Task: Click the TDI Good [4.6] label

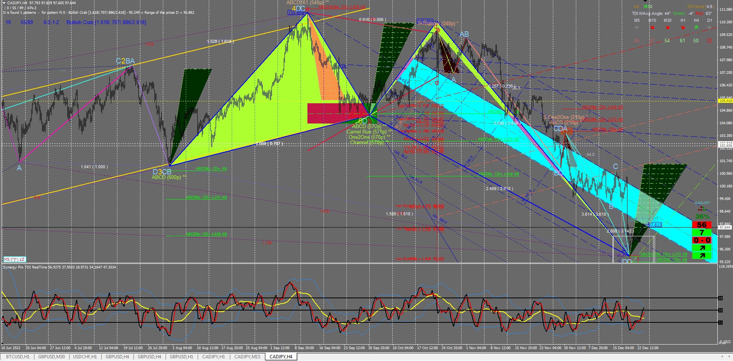Action: click(700, 7)
